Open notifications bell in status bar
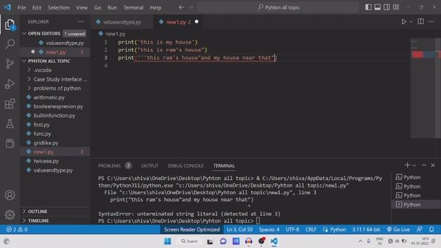The height and width of the screenshot is (248, 441). coord(431,229)
